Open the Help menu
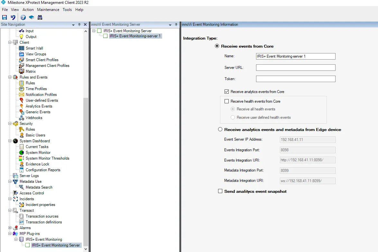378x252 pixels. [x=79, y=10]
